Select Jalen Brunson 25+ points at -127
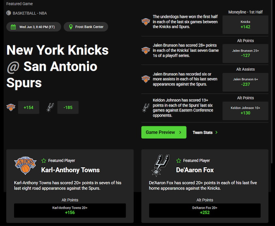 pos(245,53)
